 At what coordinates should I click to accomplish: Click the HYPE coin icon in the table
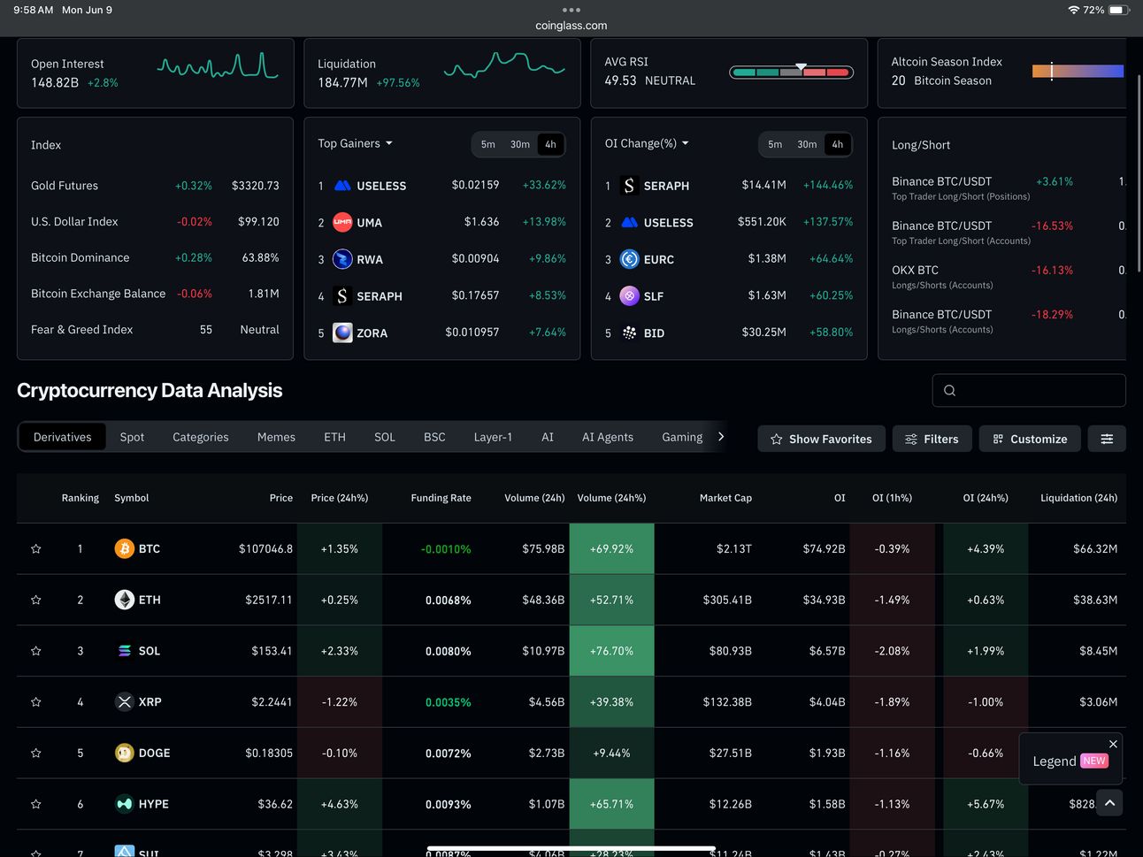125,804
